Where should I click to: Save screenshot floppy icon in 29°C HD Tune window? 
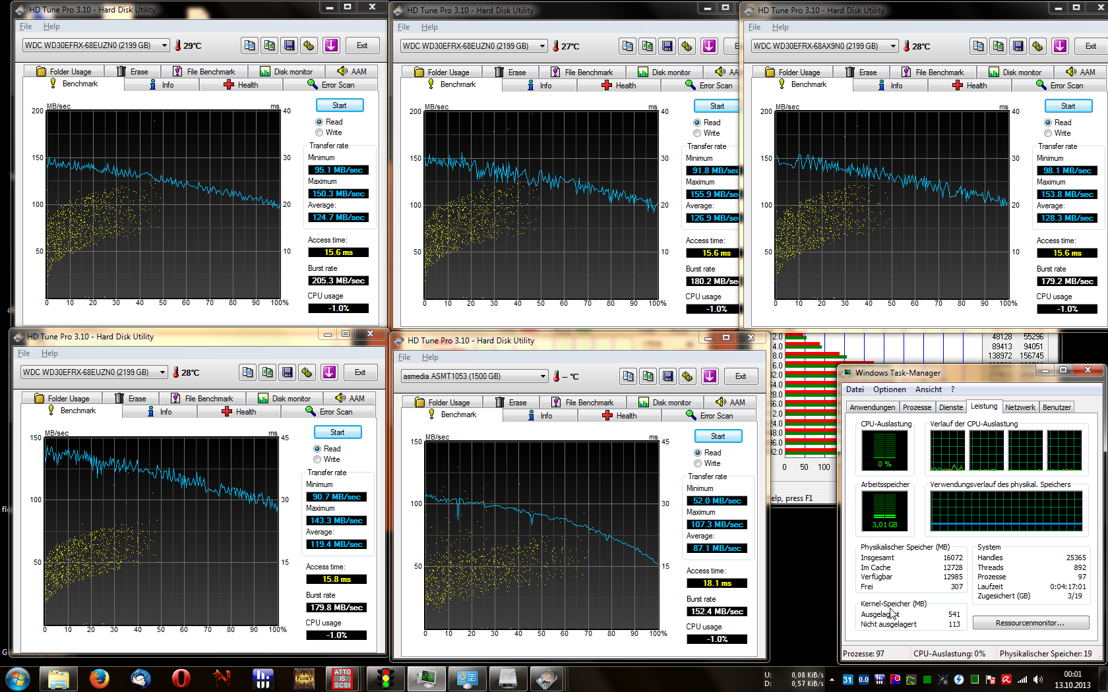click(x=290, y=45)
